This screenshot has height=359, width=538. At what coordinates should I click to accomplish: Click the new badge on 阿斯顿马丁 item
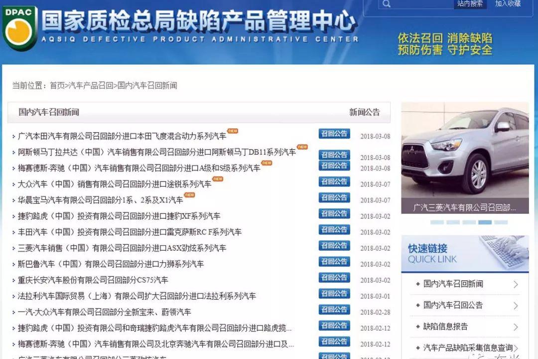tap(302, 147)
